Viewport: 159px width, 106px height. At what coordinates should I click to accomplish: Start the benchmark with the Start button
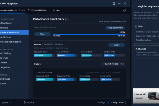point(42,34)
